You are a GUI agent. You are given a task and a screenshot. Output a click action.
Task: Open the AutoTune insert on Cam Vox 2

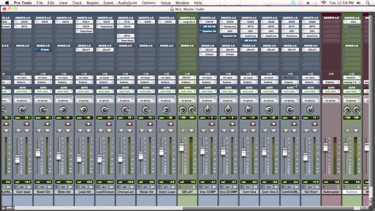point(271,36)
